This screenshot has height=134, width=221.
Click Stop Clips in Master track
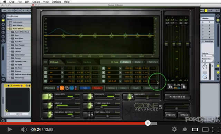click(208, 41)
